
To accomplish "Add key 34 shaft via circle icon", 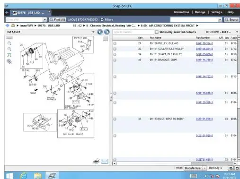I will pos(115,54).
